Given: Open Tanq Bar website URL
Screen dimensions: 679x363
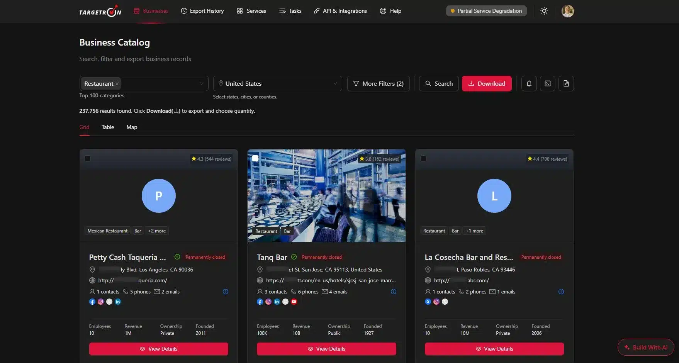Looking at the screenshot, I should point(331,281).
